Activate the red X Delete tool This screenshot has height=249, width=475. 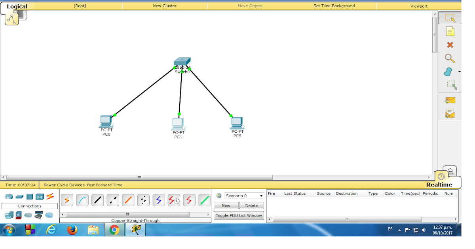[450, 45]
